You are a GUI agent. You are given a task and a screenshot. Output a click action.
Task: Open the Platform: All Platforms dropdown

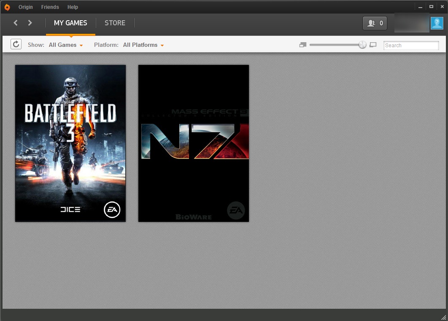[143, 44]
